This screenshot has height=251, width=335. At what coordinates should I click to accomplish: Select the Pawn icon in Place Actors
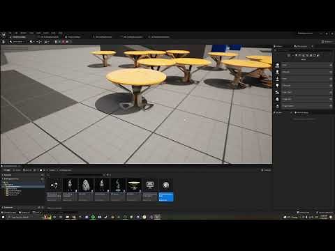coord(277,79)
